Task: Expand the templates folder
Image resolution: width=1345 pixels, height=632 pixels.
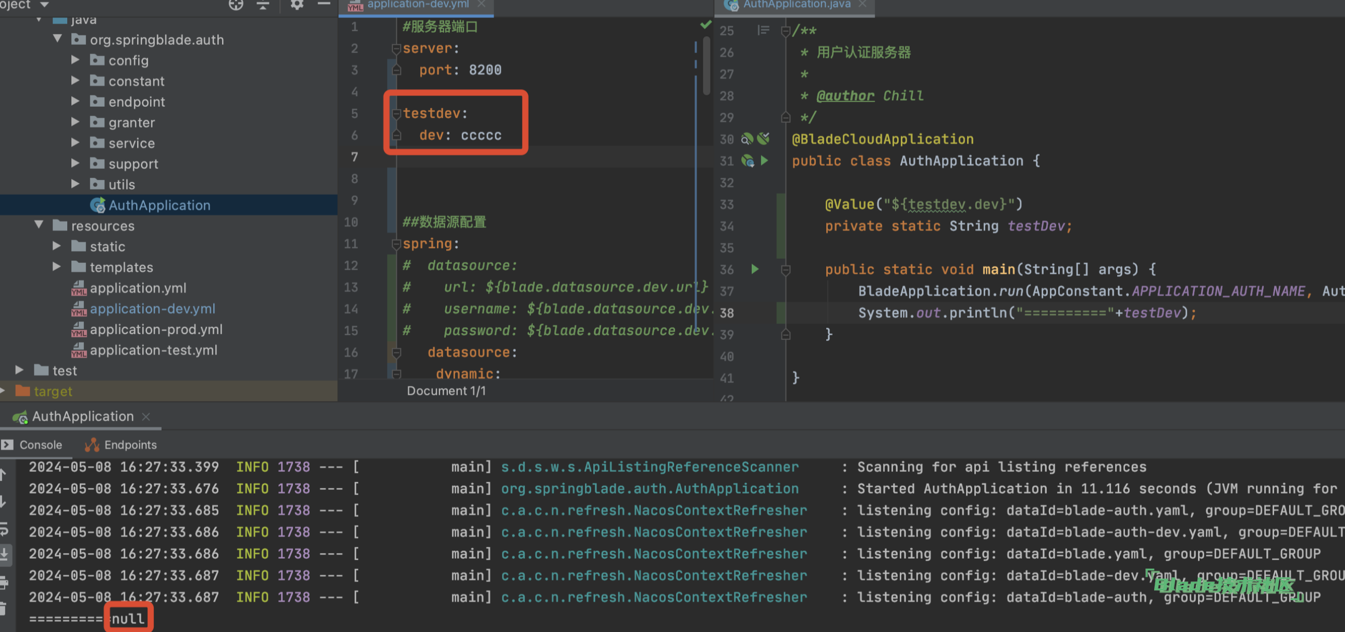Action: point(56,267)
